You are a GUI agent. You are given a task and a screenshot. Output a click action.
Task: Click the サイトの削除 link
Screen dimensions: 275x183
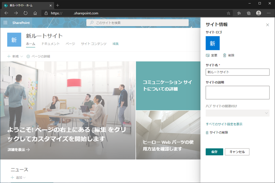[x=217, y=132]
